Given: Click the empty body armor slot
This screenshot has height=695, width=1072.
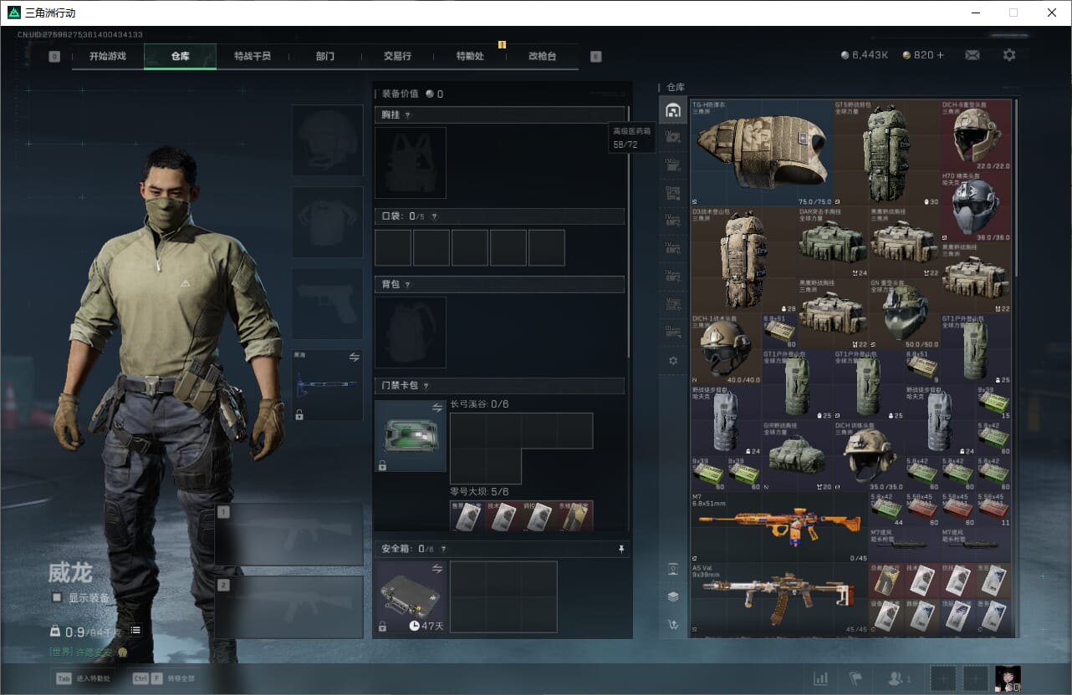Looking at the screenshot, I should click(x=327, y=221).
